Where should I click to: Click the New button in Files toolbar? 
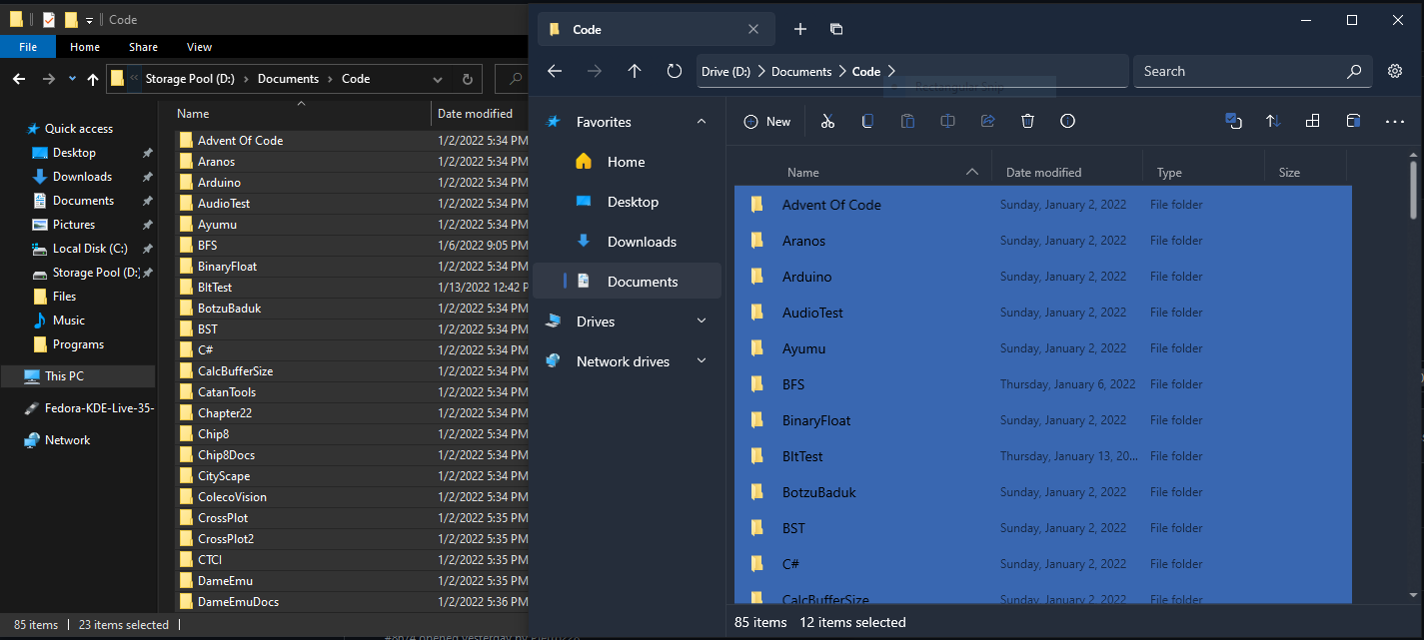(767, 121)
